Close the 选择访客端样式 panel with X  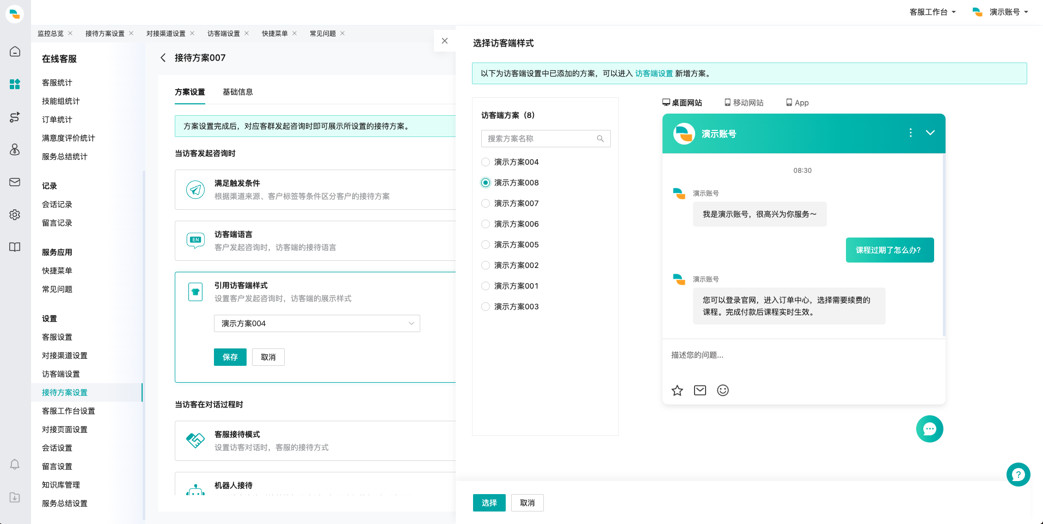pyautogui.click(x=445, y=41)
